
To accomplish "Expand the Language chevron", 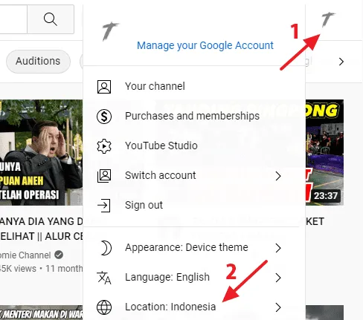I will pyautogui.click(x=278, y=278).
